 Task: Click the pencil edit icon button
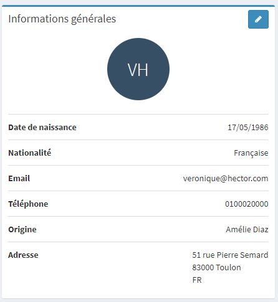[x=258, y=19]
